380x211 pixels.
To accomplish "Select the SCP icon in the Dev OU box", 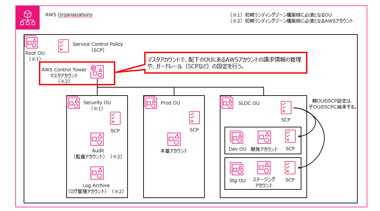I will [290, 136].
